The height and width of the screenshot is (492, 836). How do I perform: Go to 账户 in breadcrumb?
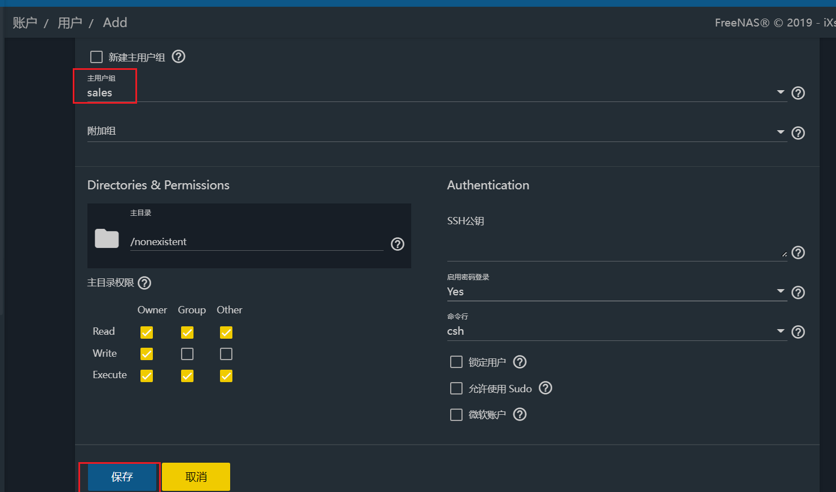[x=25, y=23]
